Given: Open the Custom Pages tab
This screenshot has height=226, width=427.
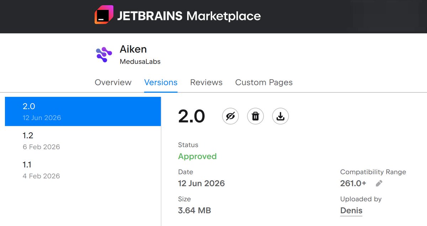Looking at the screenshot, I should pos(264,82).
